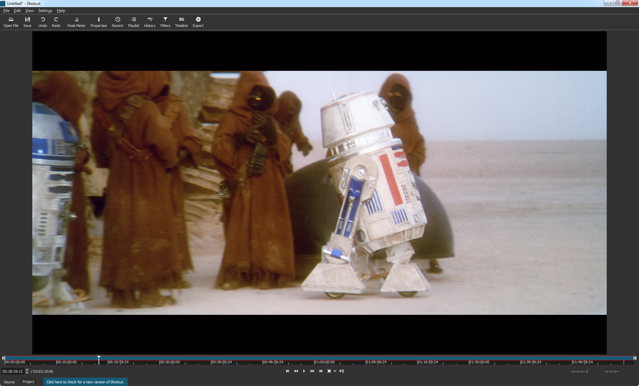
Task: Show the Playlist panel
Action: coord(133,22)
